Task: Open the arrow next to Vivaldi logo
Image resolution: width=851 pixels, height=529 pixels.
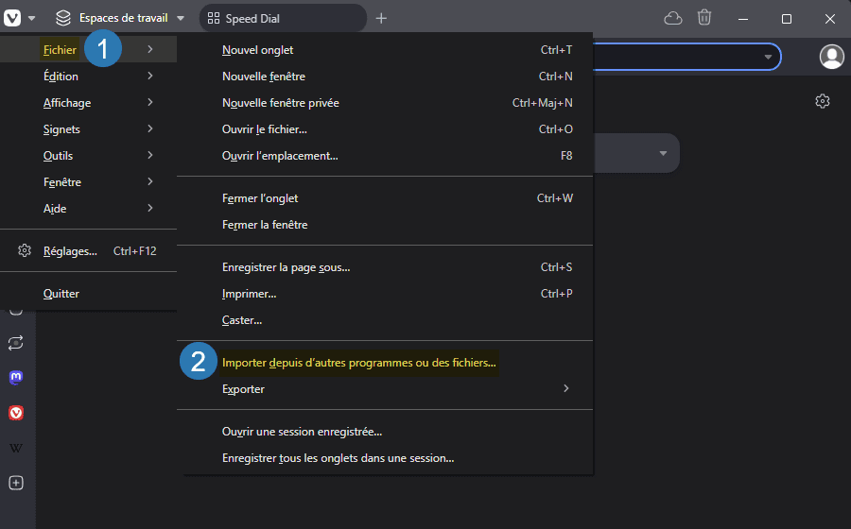Action: click(31, 19)
